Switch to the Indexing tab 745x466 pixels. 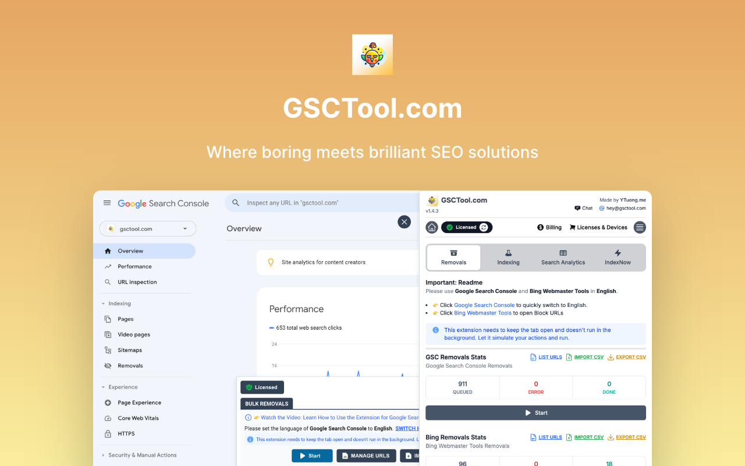click(x=508, y=257)
